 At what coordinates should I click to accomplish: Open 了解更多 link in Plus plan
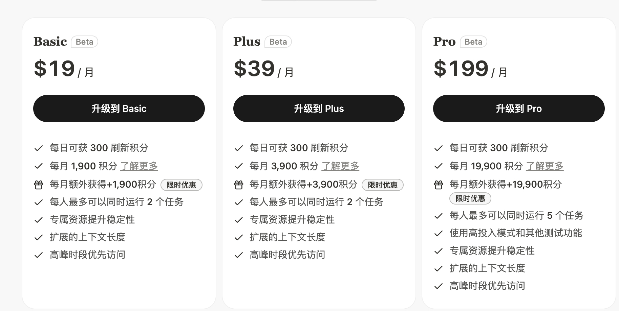(340, 166)
